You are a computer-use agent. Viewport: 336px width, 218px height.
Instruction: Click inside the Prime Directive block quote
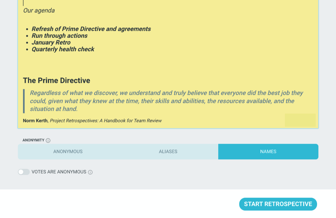(x=166, y=101)
